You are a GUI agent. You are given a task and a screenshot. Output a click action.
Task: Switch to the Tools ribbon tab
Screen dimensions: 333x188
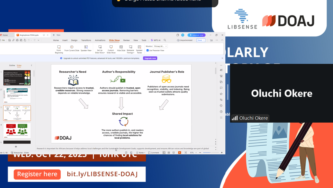[144, 40]
